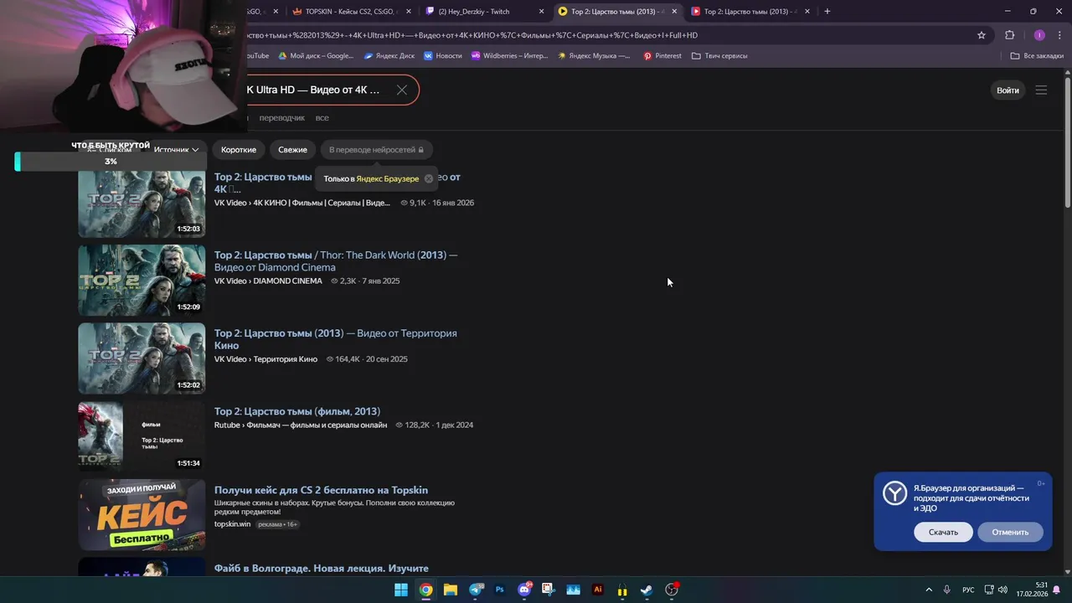Screen dimensions: 1072x603
Task: Open Photoshop from the taskbar
Action: (499, 590)
